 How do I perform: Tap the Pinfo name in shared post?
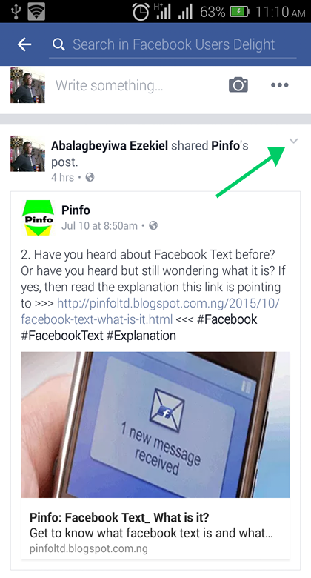click(x=76, y=210)
